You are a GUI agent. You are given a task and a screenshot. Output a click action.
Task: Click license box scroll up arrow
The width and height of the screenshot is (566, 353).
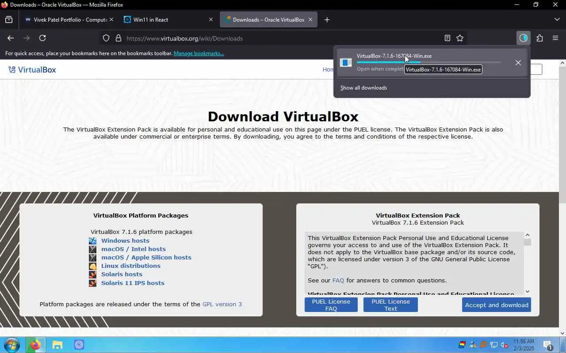pyautogui.click(x=527, y=235)
